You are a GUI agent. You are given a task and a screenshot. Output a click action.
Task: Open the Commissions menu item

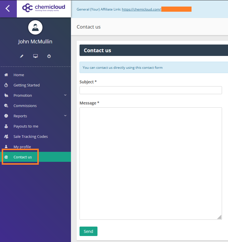click(25, 106)
